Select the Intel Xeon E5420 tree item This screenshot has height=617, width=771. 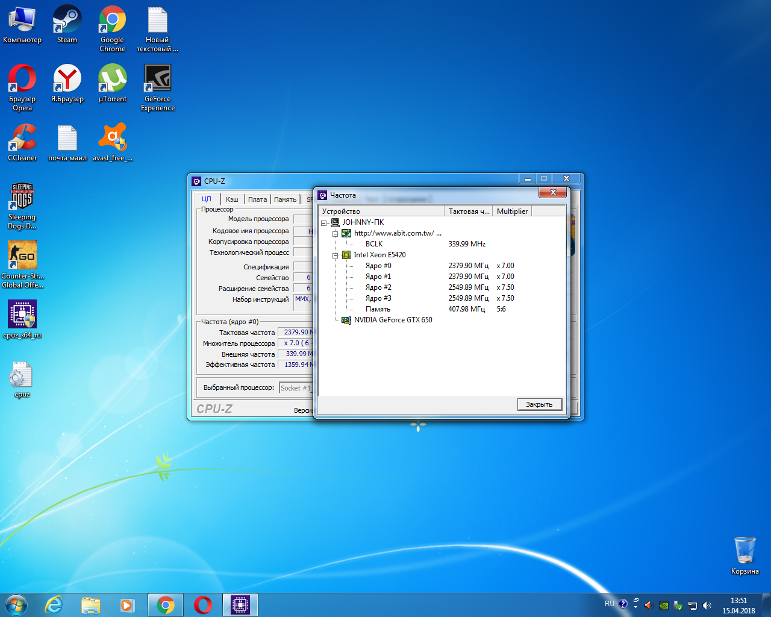pos(379,255)
